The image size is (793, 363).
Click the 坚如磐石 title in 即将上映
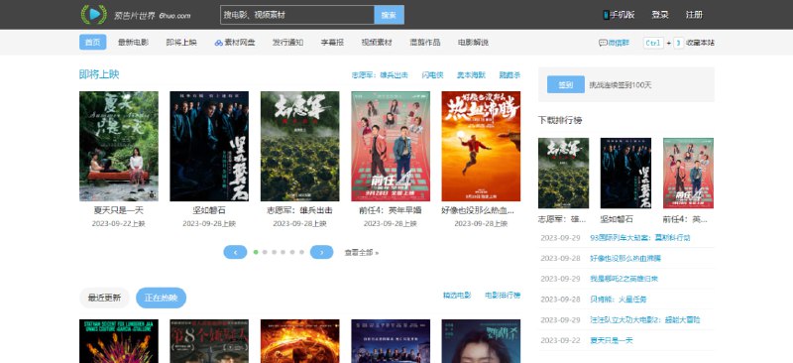[209, 210]
